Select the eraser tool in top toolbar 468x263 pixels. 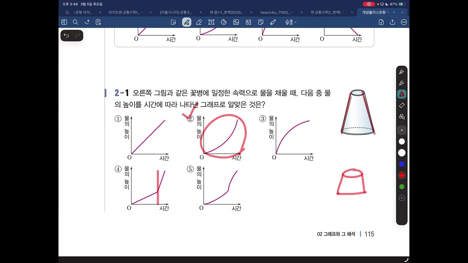click(199, 22)
